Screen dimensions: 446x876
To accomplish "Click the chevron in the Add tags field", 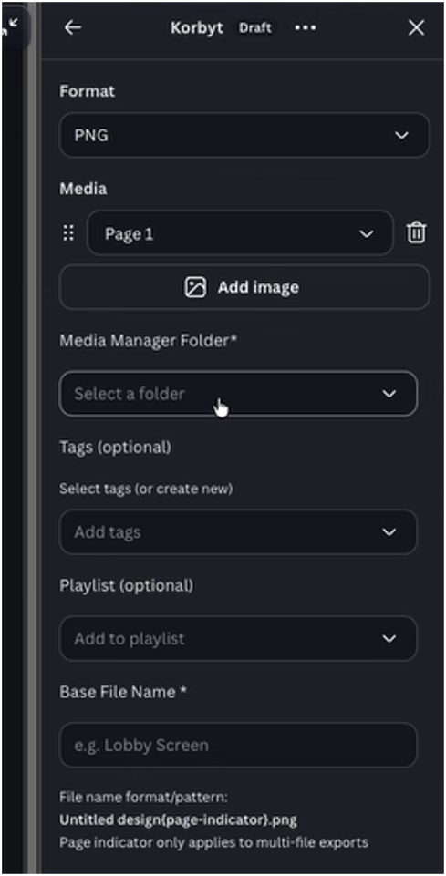I will click(389, 531).
